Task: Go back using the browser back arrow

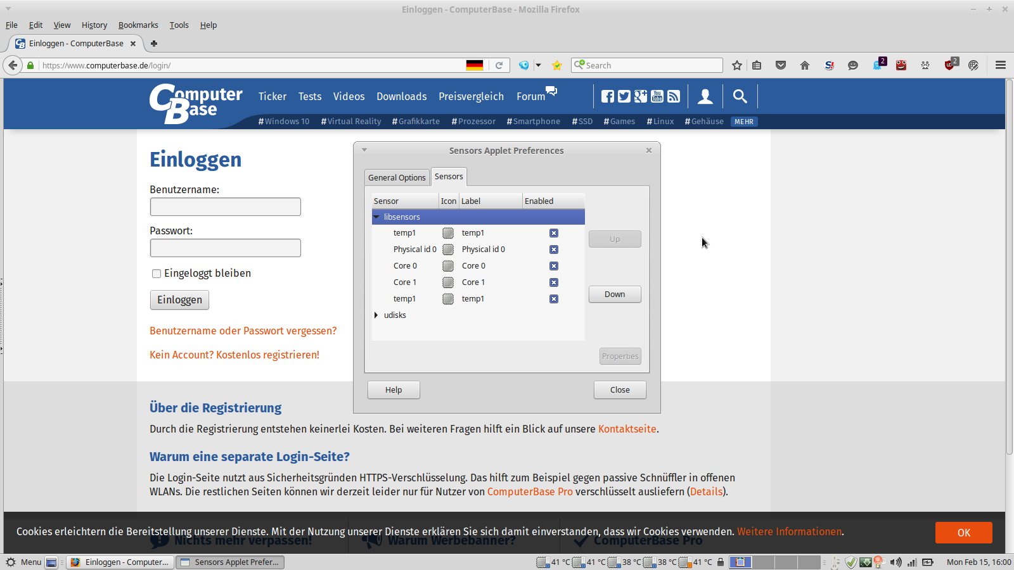Action: pyautogui.click(x=13, y=65)
